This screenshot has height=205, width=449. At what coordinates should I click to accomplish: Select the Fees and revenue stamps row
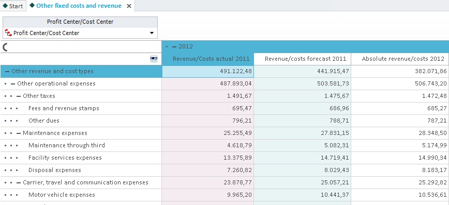[81, 108]
